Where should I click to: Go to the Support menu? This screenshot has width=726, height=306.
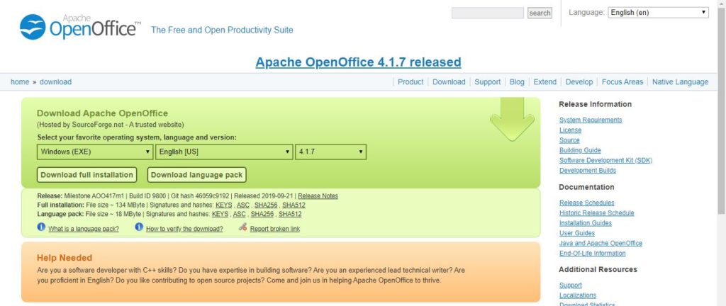487,82
